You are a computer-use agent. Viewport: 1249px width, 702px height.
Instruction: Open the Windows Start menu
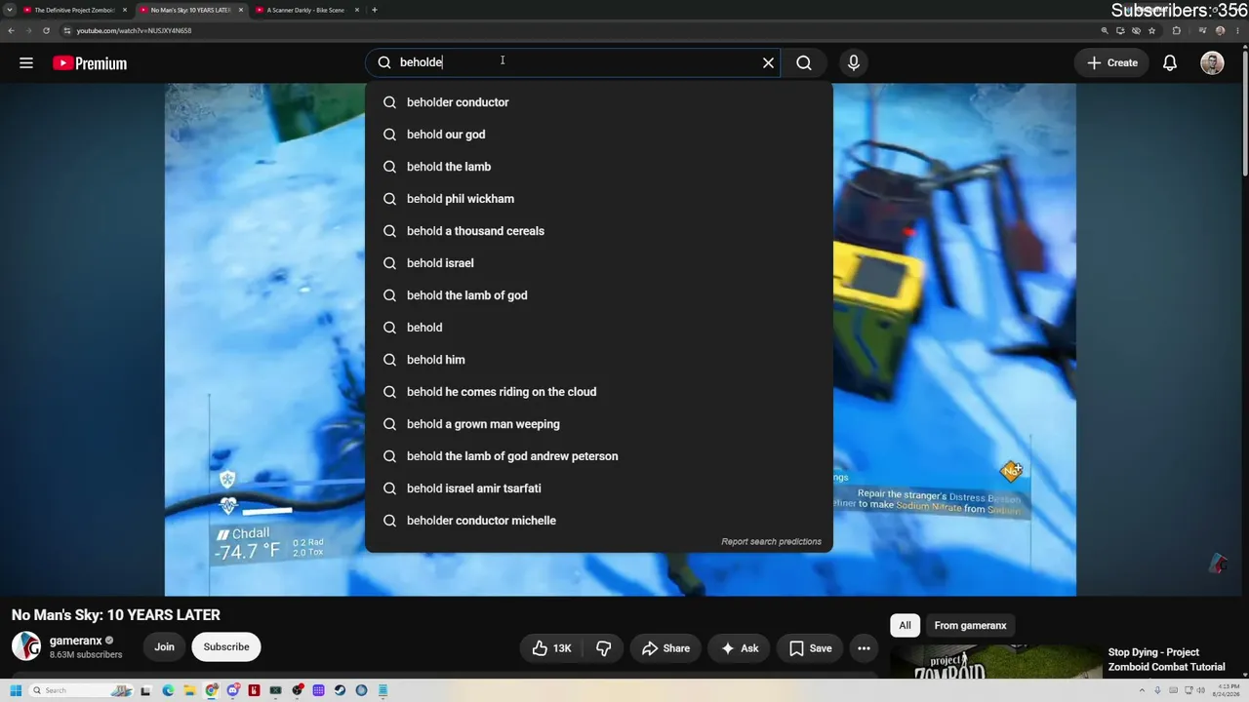(x=16, y=690)
